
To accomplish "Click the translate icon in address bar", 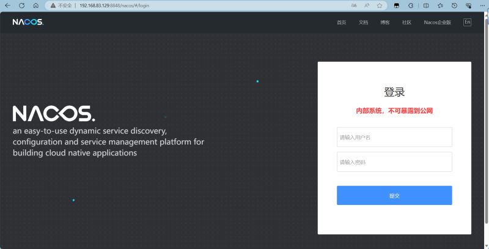I will 354,6.
